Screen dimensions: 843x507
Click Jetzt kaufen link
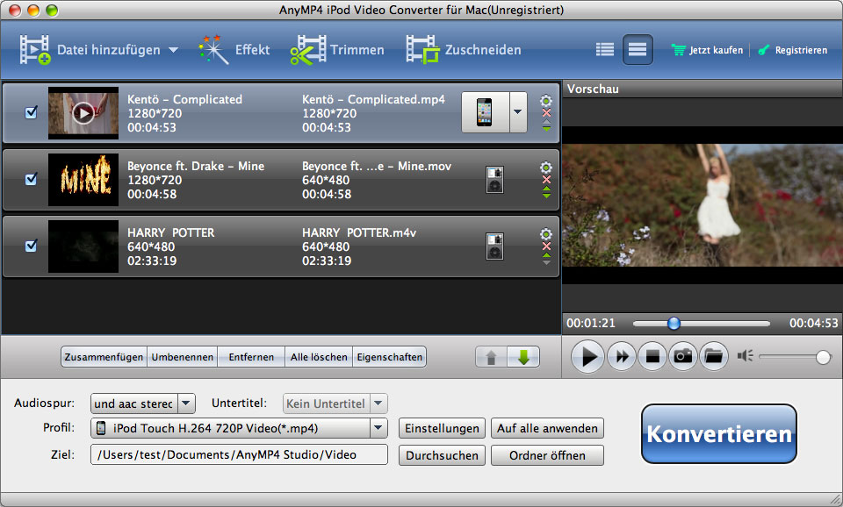tap(717, 50)
